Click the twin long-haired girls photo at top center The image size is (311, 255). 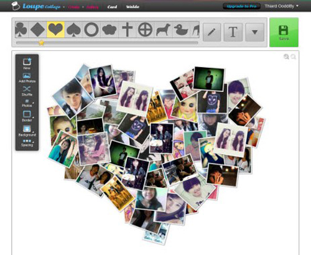(x=134, y=99)
